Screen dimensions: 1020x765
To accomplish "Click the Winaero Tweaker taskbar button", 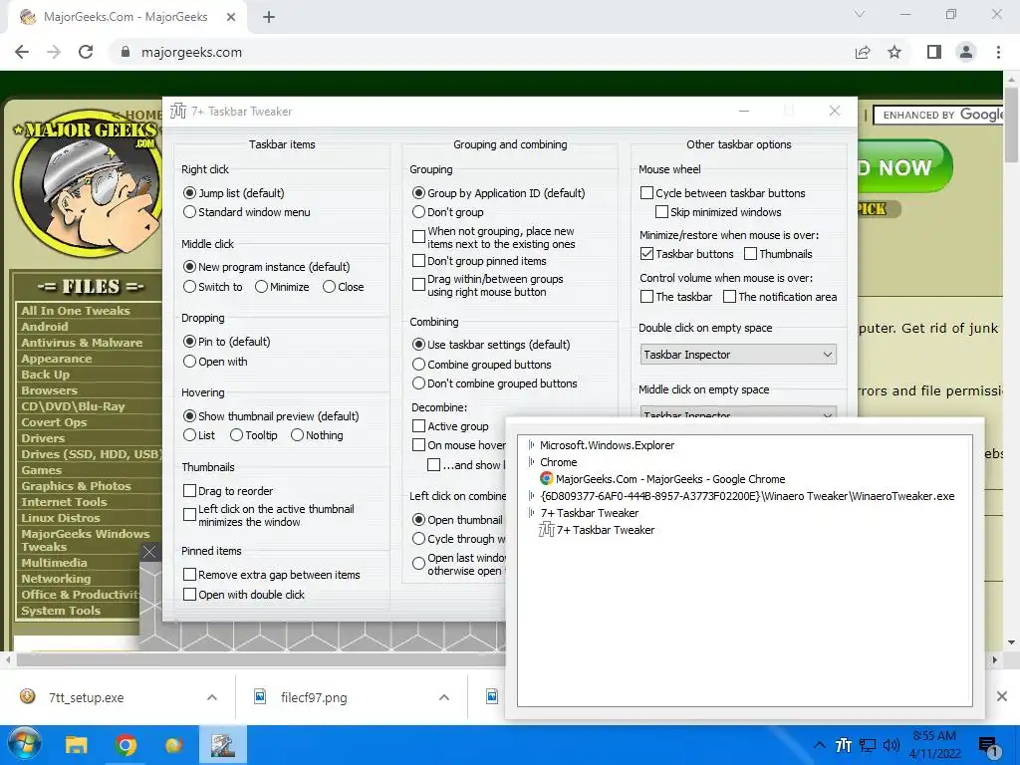I will 222,745.
